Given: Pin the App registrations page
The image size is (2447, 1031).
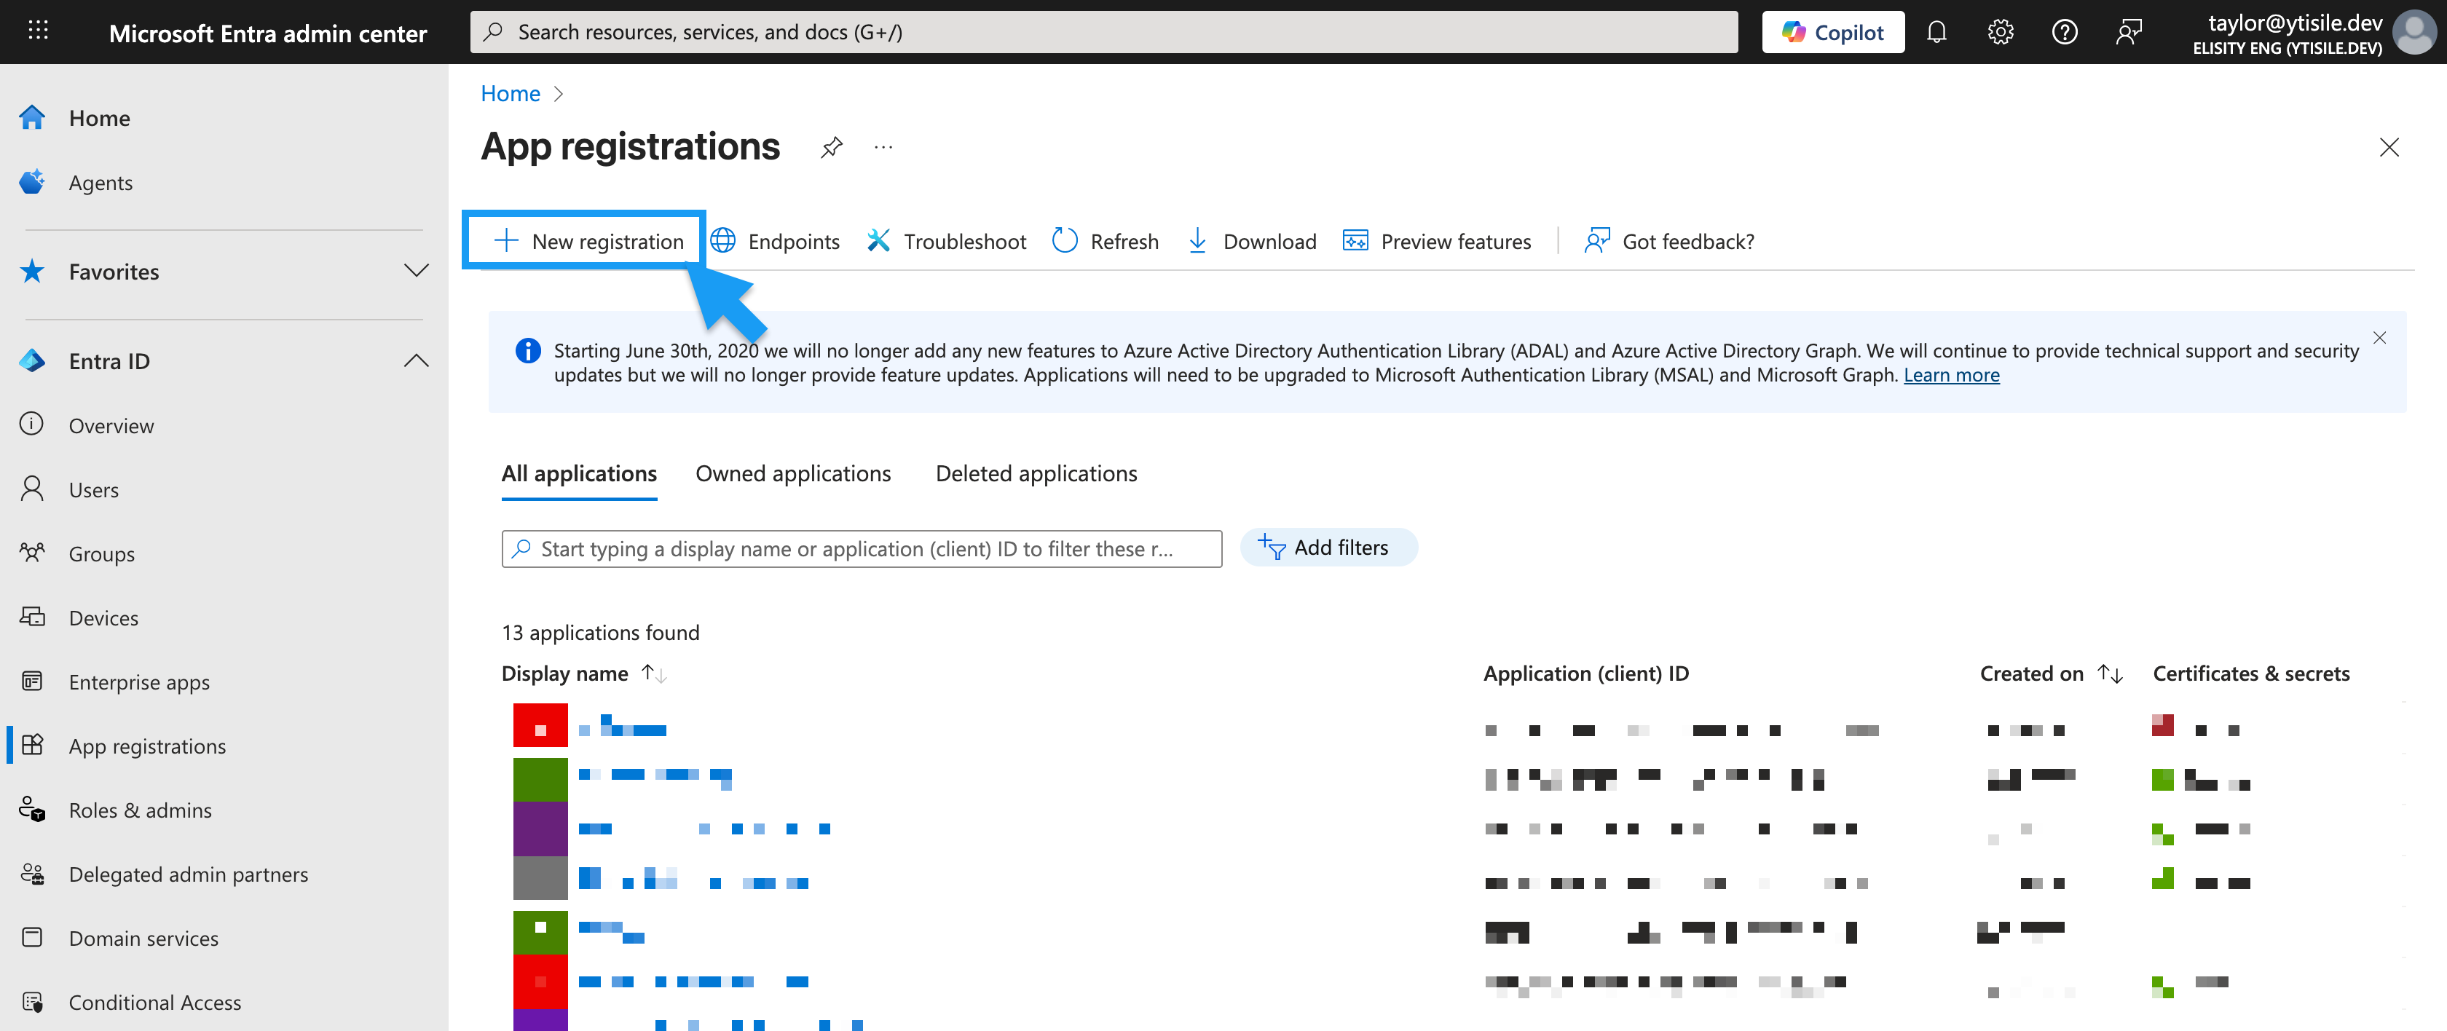Looking at the screenshot, I should 831,147.
